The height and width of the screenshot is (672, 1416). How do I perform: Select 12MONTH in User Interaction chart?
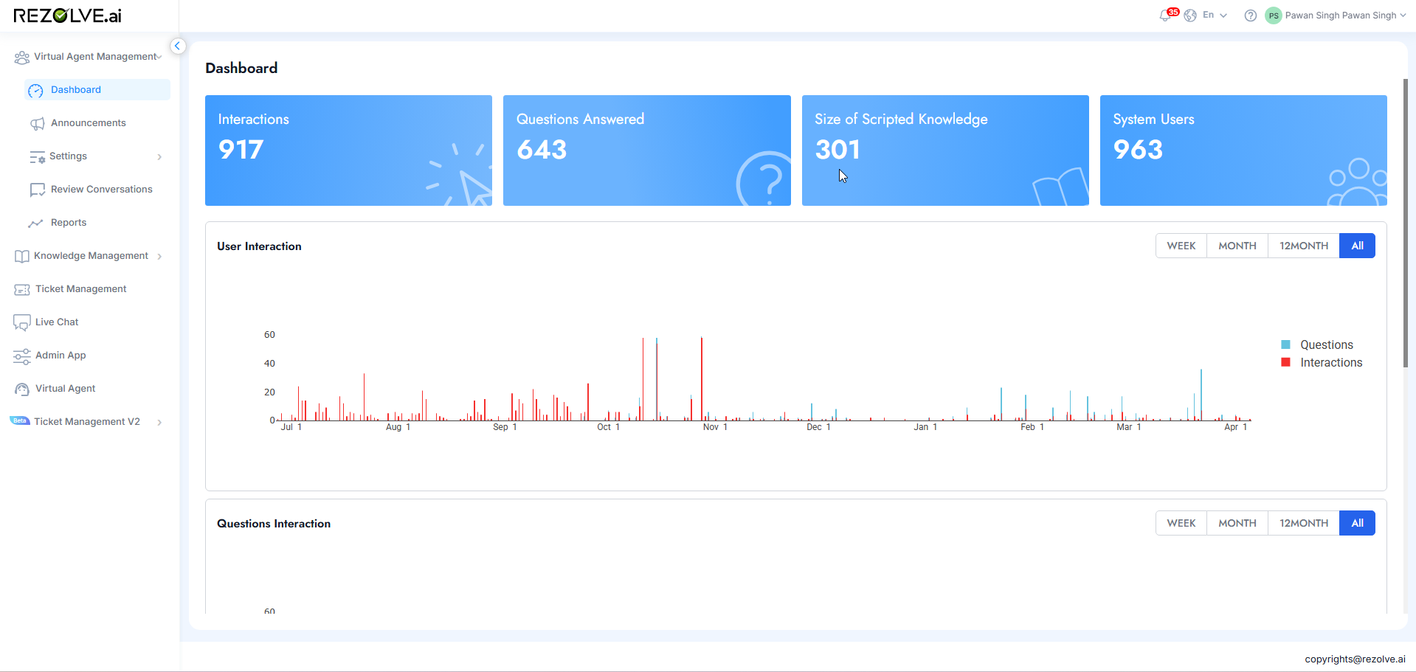pyautogui.click(x=1304, y=246)
